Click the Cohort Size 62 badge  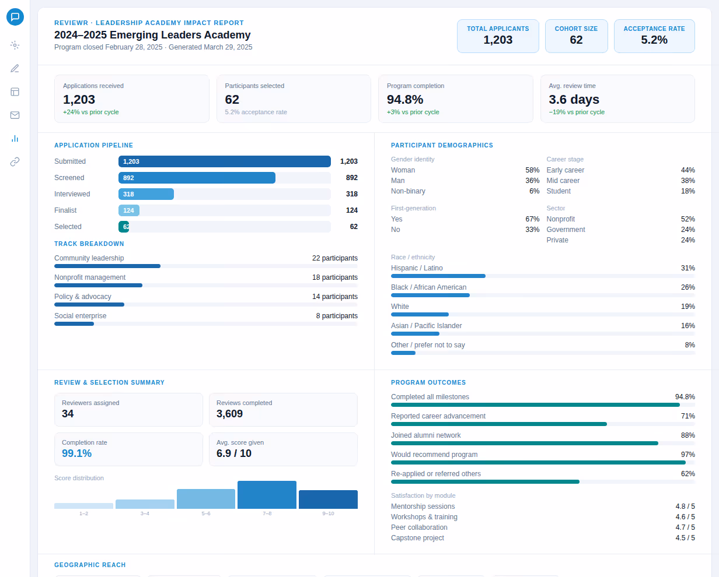[577, 36]
